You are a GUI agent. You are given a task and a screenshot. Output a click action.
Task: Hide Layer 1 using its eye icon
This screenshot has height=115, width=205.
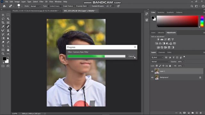click(152, 71)
